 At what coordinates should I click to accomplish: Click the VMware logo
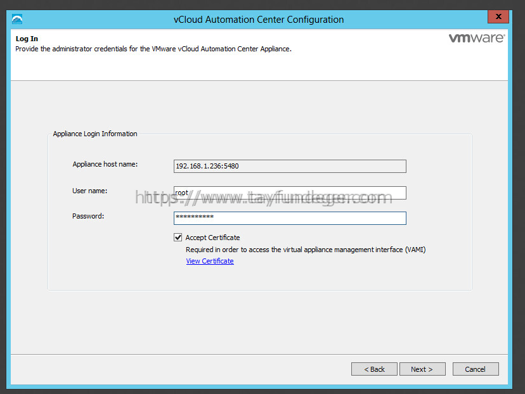476,38
